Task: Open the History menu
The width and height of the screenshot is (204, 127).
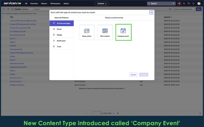Action: coord(44,3)
